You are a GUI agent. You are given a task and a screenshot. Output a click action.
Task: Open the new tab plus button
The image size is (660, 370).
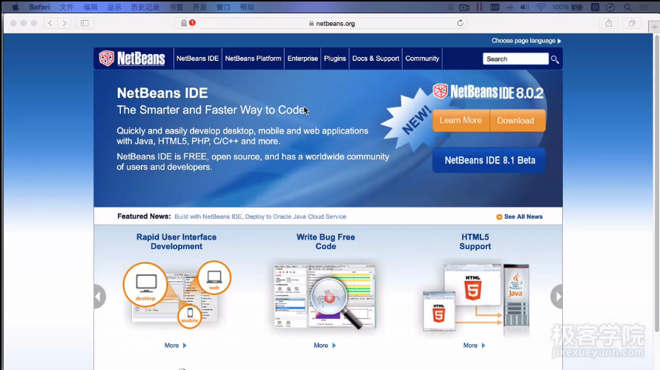[x=654, y=28]
